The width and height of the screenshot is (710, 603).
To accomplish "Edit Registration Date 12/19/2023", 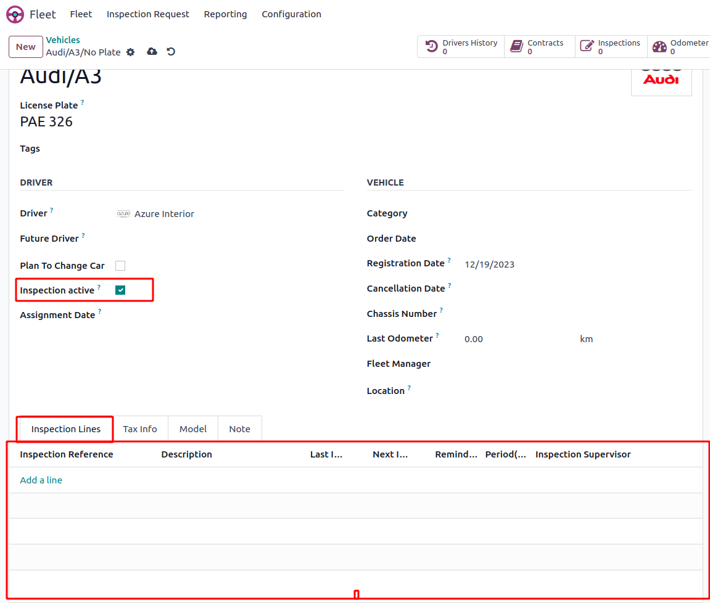I will point(490,265).
